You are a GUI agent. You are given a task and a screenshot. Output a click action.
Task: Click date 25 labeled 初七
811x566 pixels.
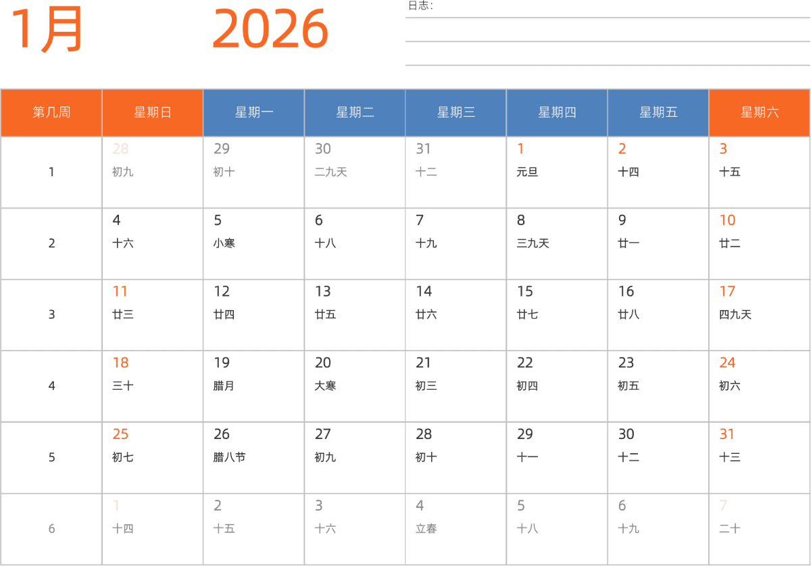(153, 458)
